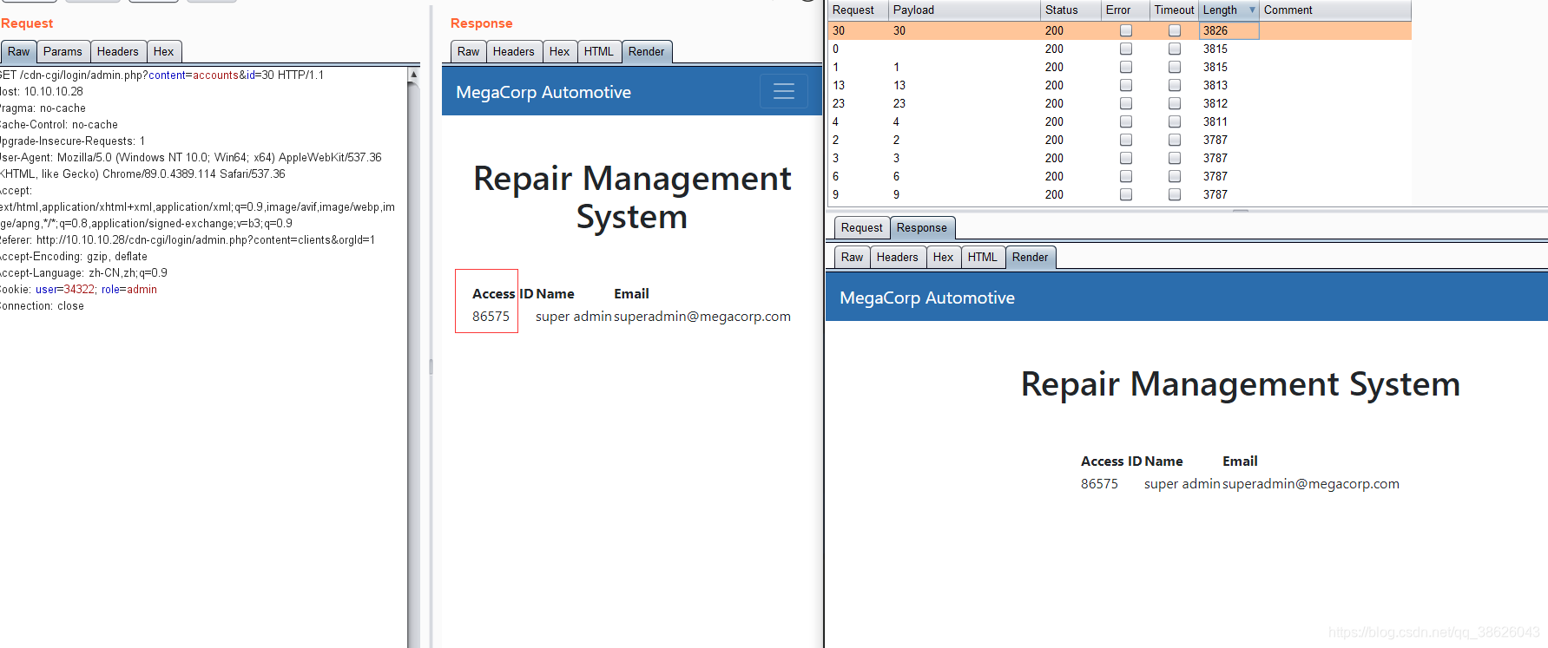Click the request line containing content=accounts&id=30
Viewport: 1548px width, 648px height.
coord(161,75)
